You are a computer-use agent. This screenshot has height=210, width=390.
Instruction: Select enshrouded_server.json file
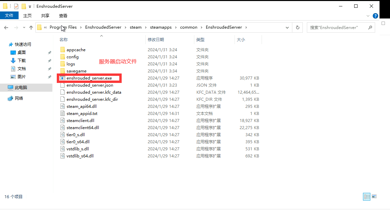coord(90,85)
